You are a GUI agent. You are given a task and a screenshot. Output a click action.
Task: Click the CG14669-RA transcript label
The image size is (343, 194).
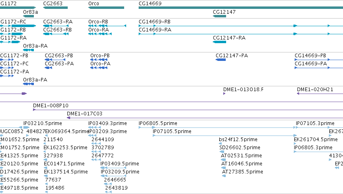click(x=155, y=30)
